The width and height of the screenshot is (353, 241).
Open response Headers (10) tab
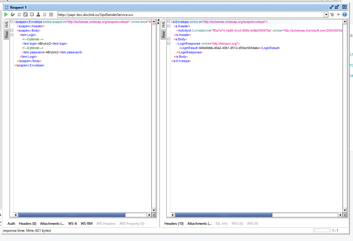click(x=174, y=224)
